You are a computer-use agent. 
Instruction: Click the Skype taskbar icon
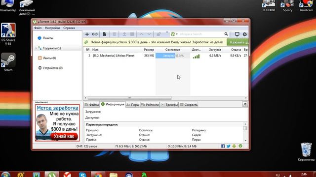click(83, 175)
